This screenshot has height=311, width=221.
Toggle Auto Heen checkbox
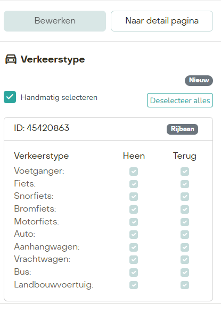coord(134,235)
